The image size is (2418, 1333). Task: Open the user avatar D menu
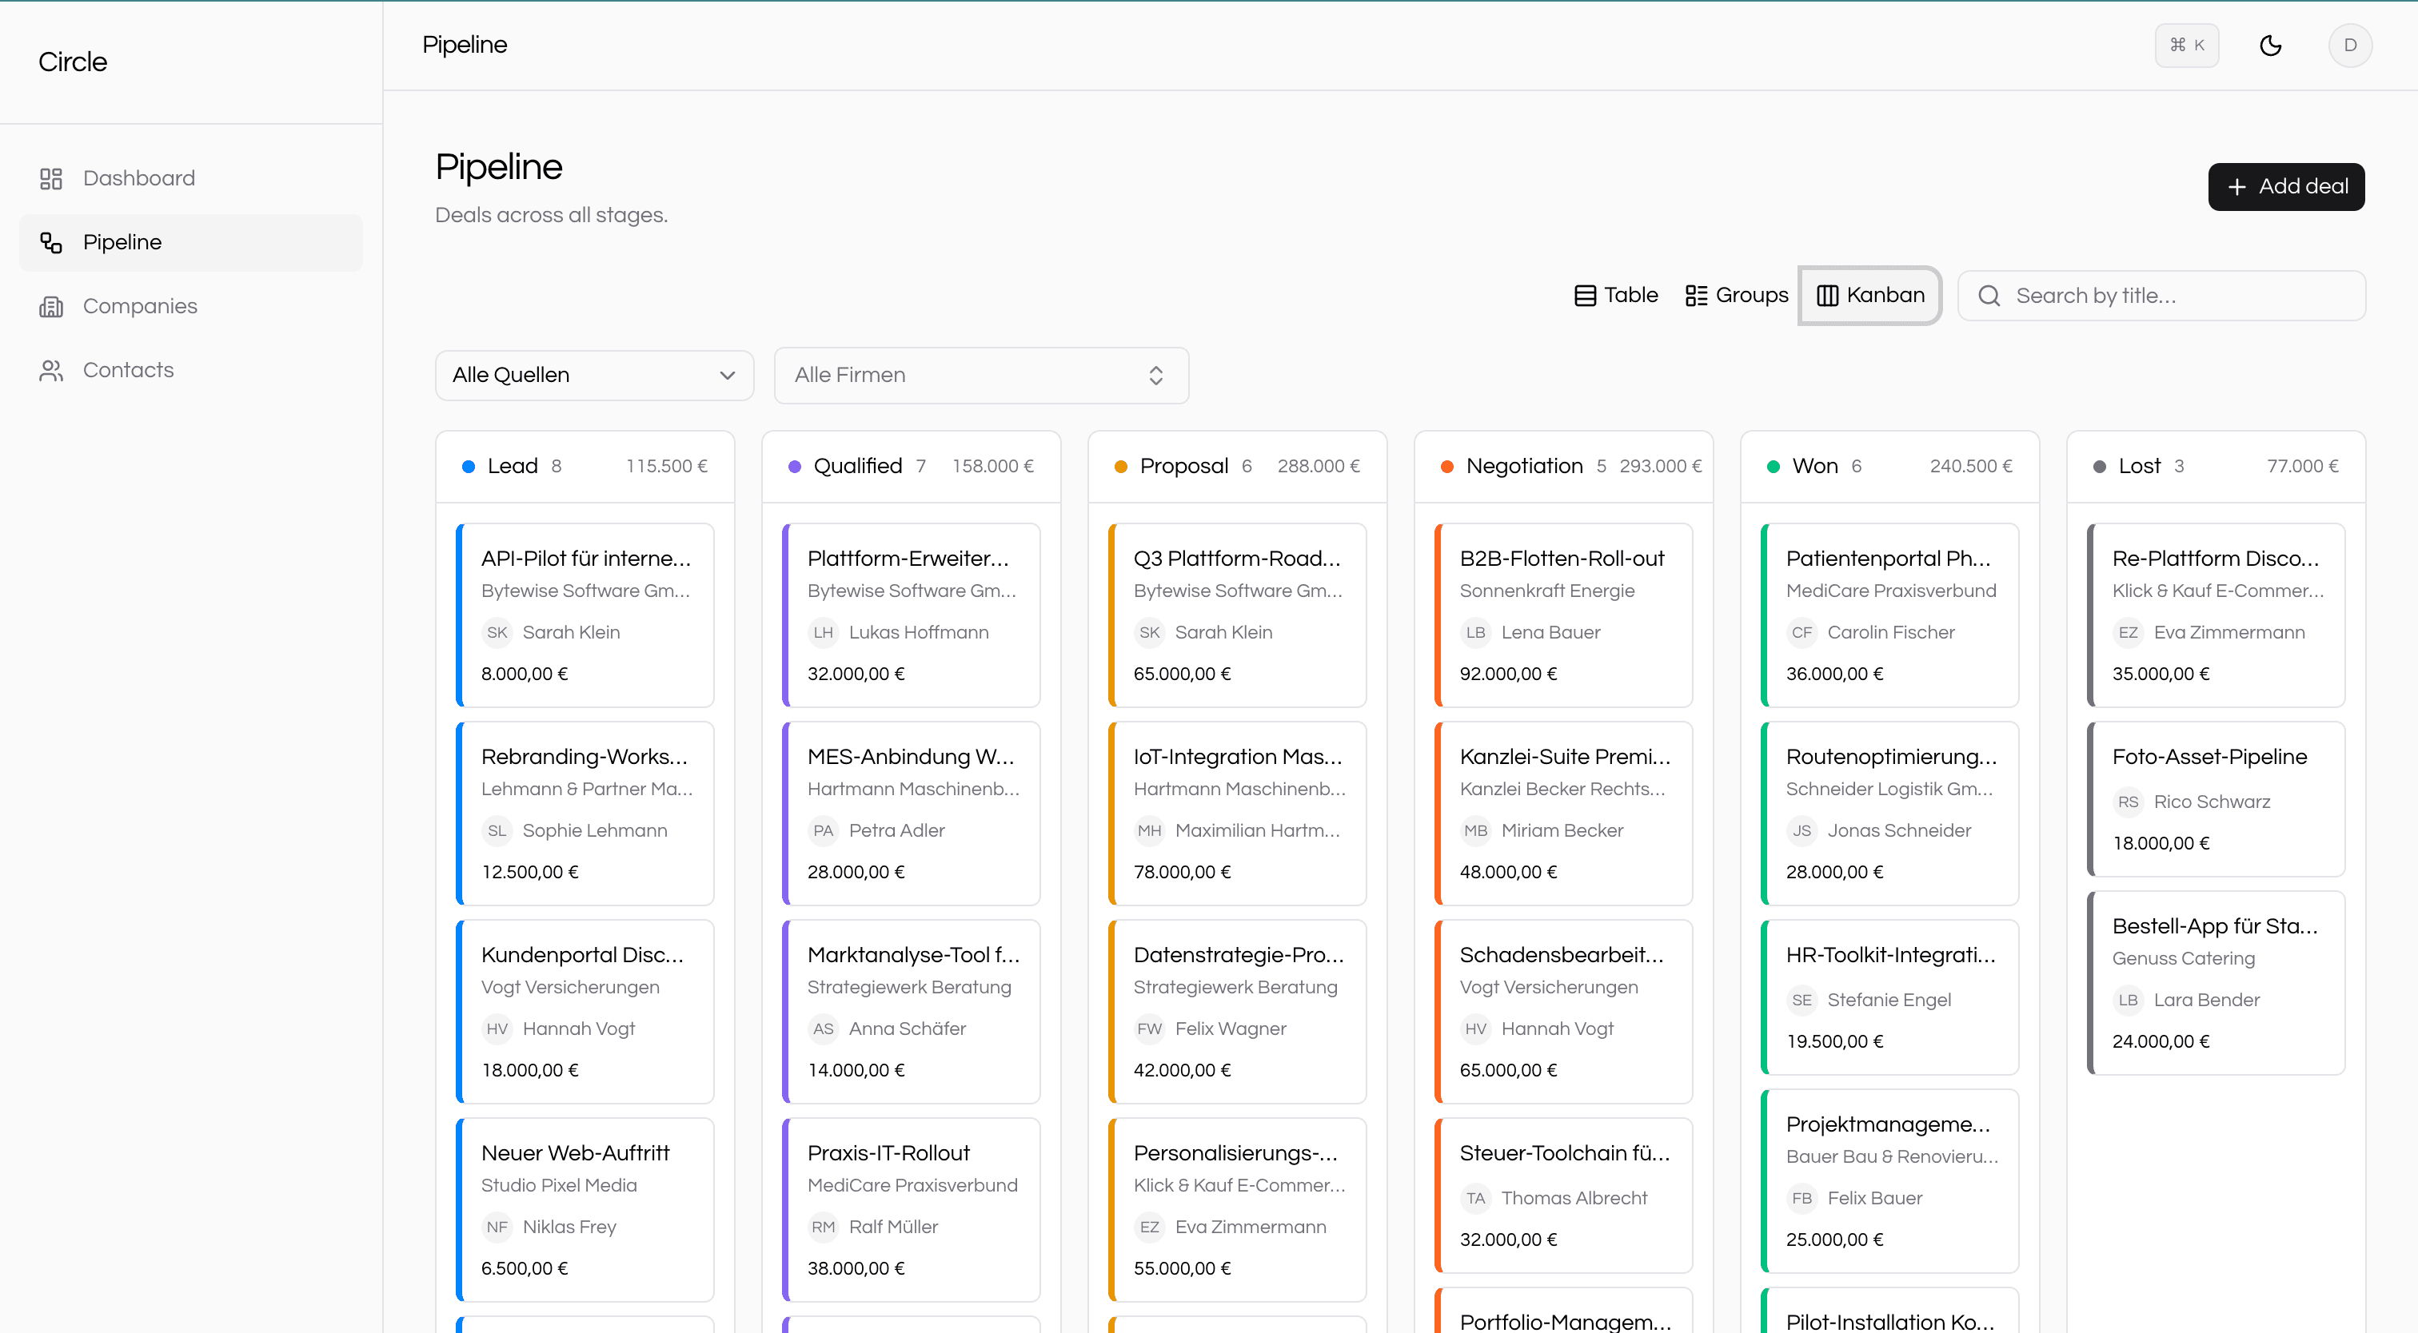coord(2349,45)
